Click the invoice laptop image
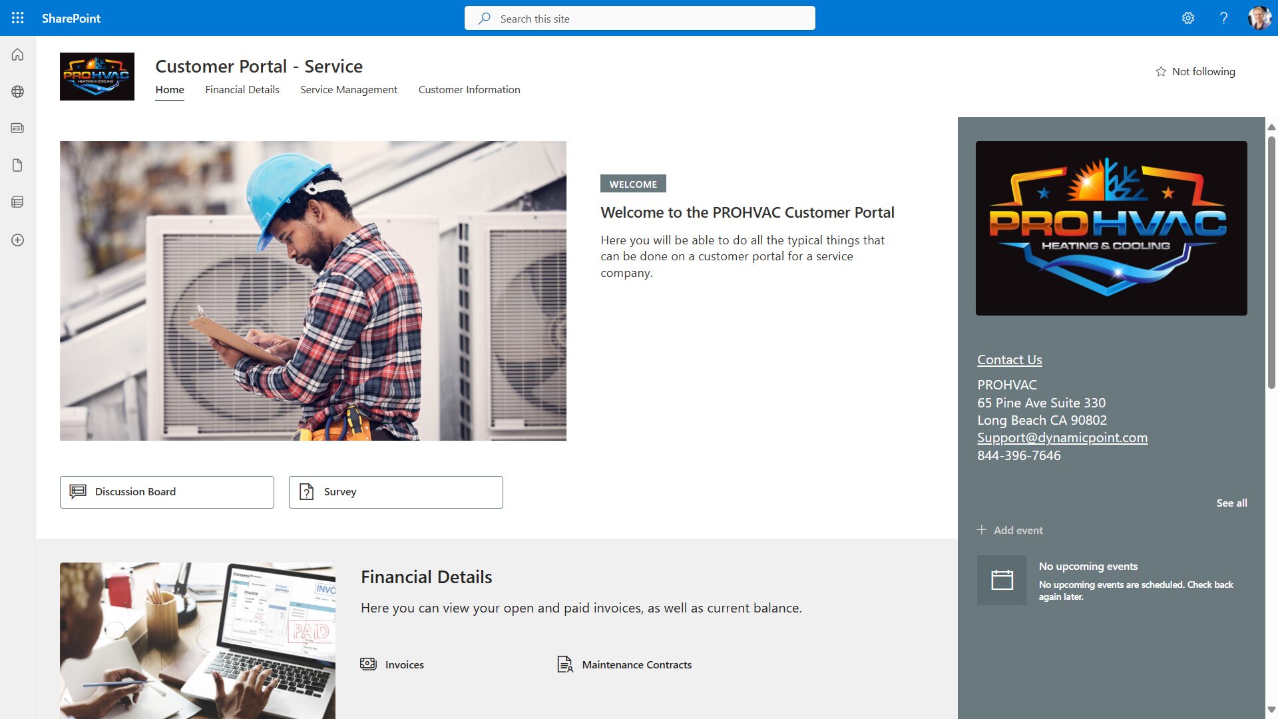 pos(198,640)
